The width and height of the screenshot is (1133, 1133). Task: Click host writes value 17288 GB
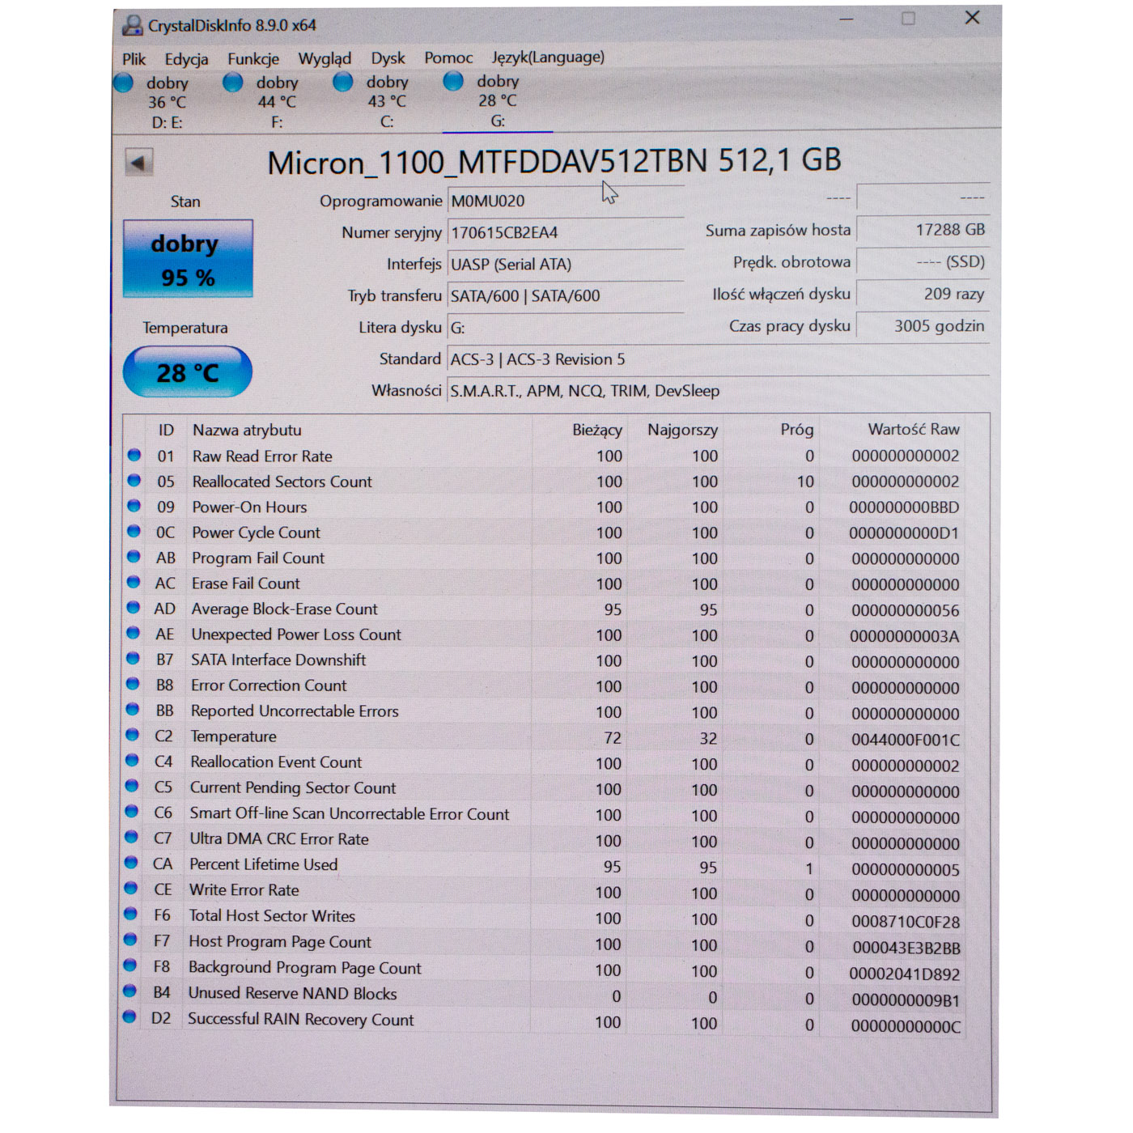click(923, 230)
